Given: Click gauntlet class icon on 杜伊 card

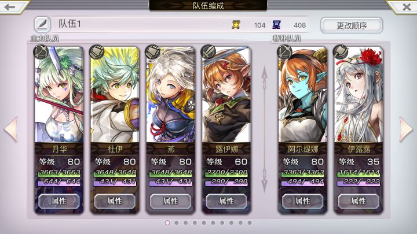Looking at the screenshot, I should [x=97, y=51].
